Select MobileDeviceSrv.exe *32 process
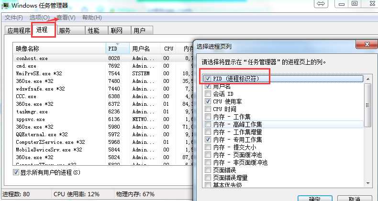 coord(104,150)
